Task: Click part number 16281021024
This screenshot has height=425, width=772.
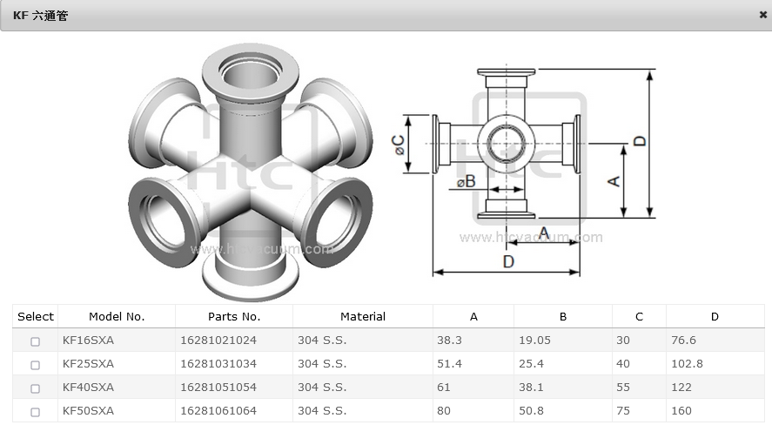Action: 218,341
